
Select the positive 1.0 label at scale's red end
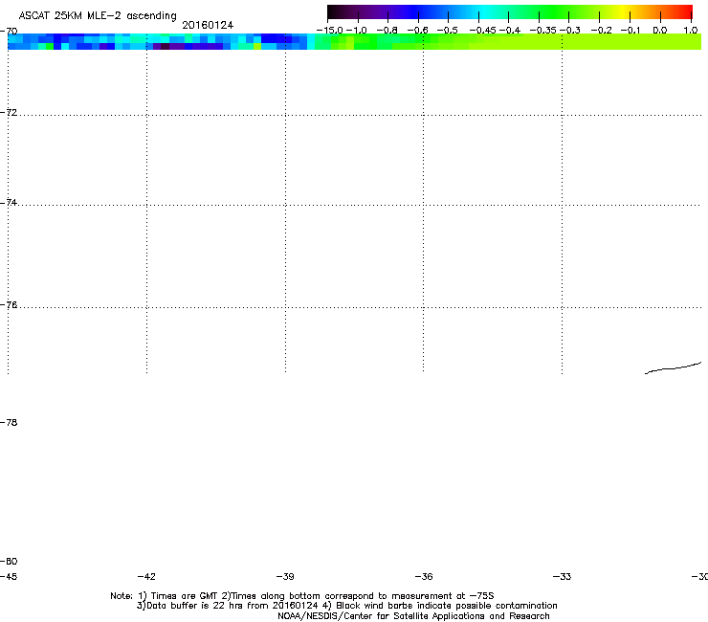(x=691, y=31)
